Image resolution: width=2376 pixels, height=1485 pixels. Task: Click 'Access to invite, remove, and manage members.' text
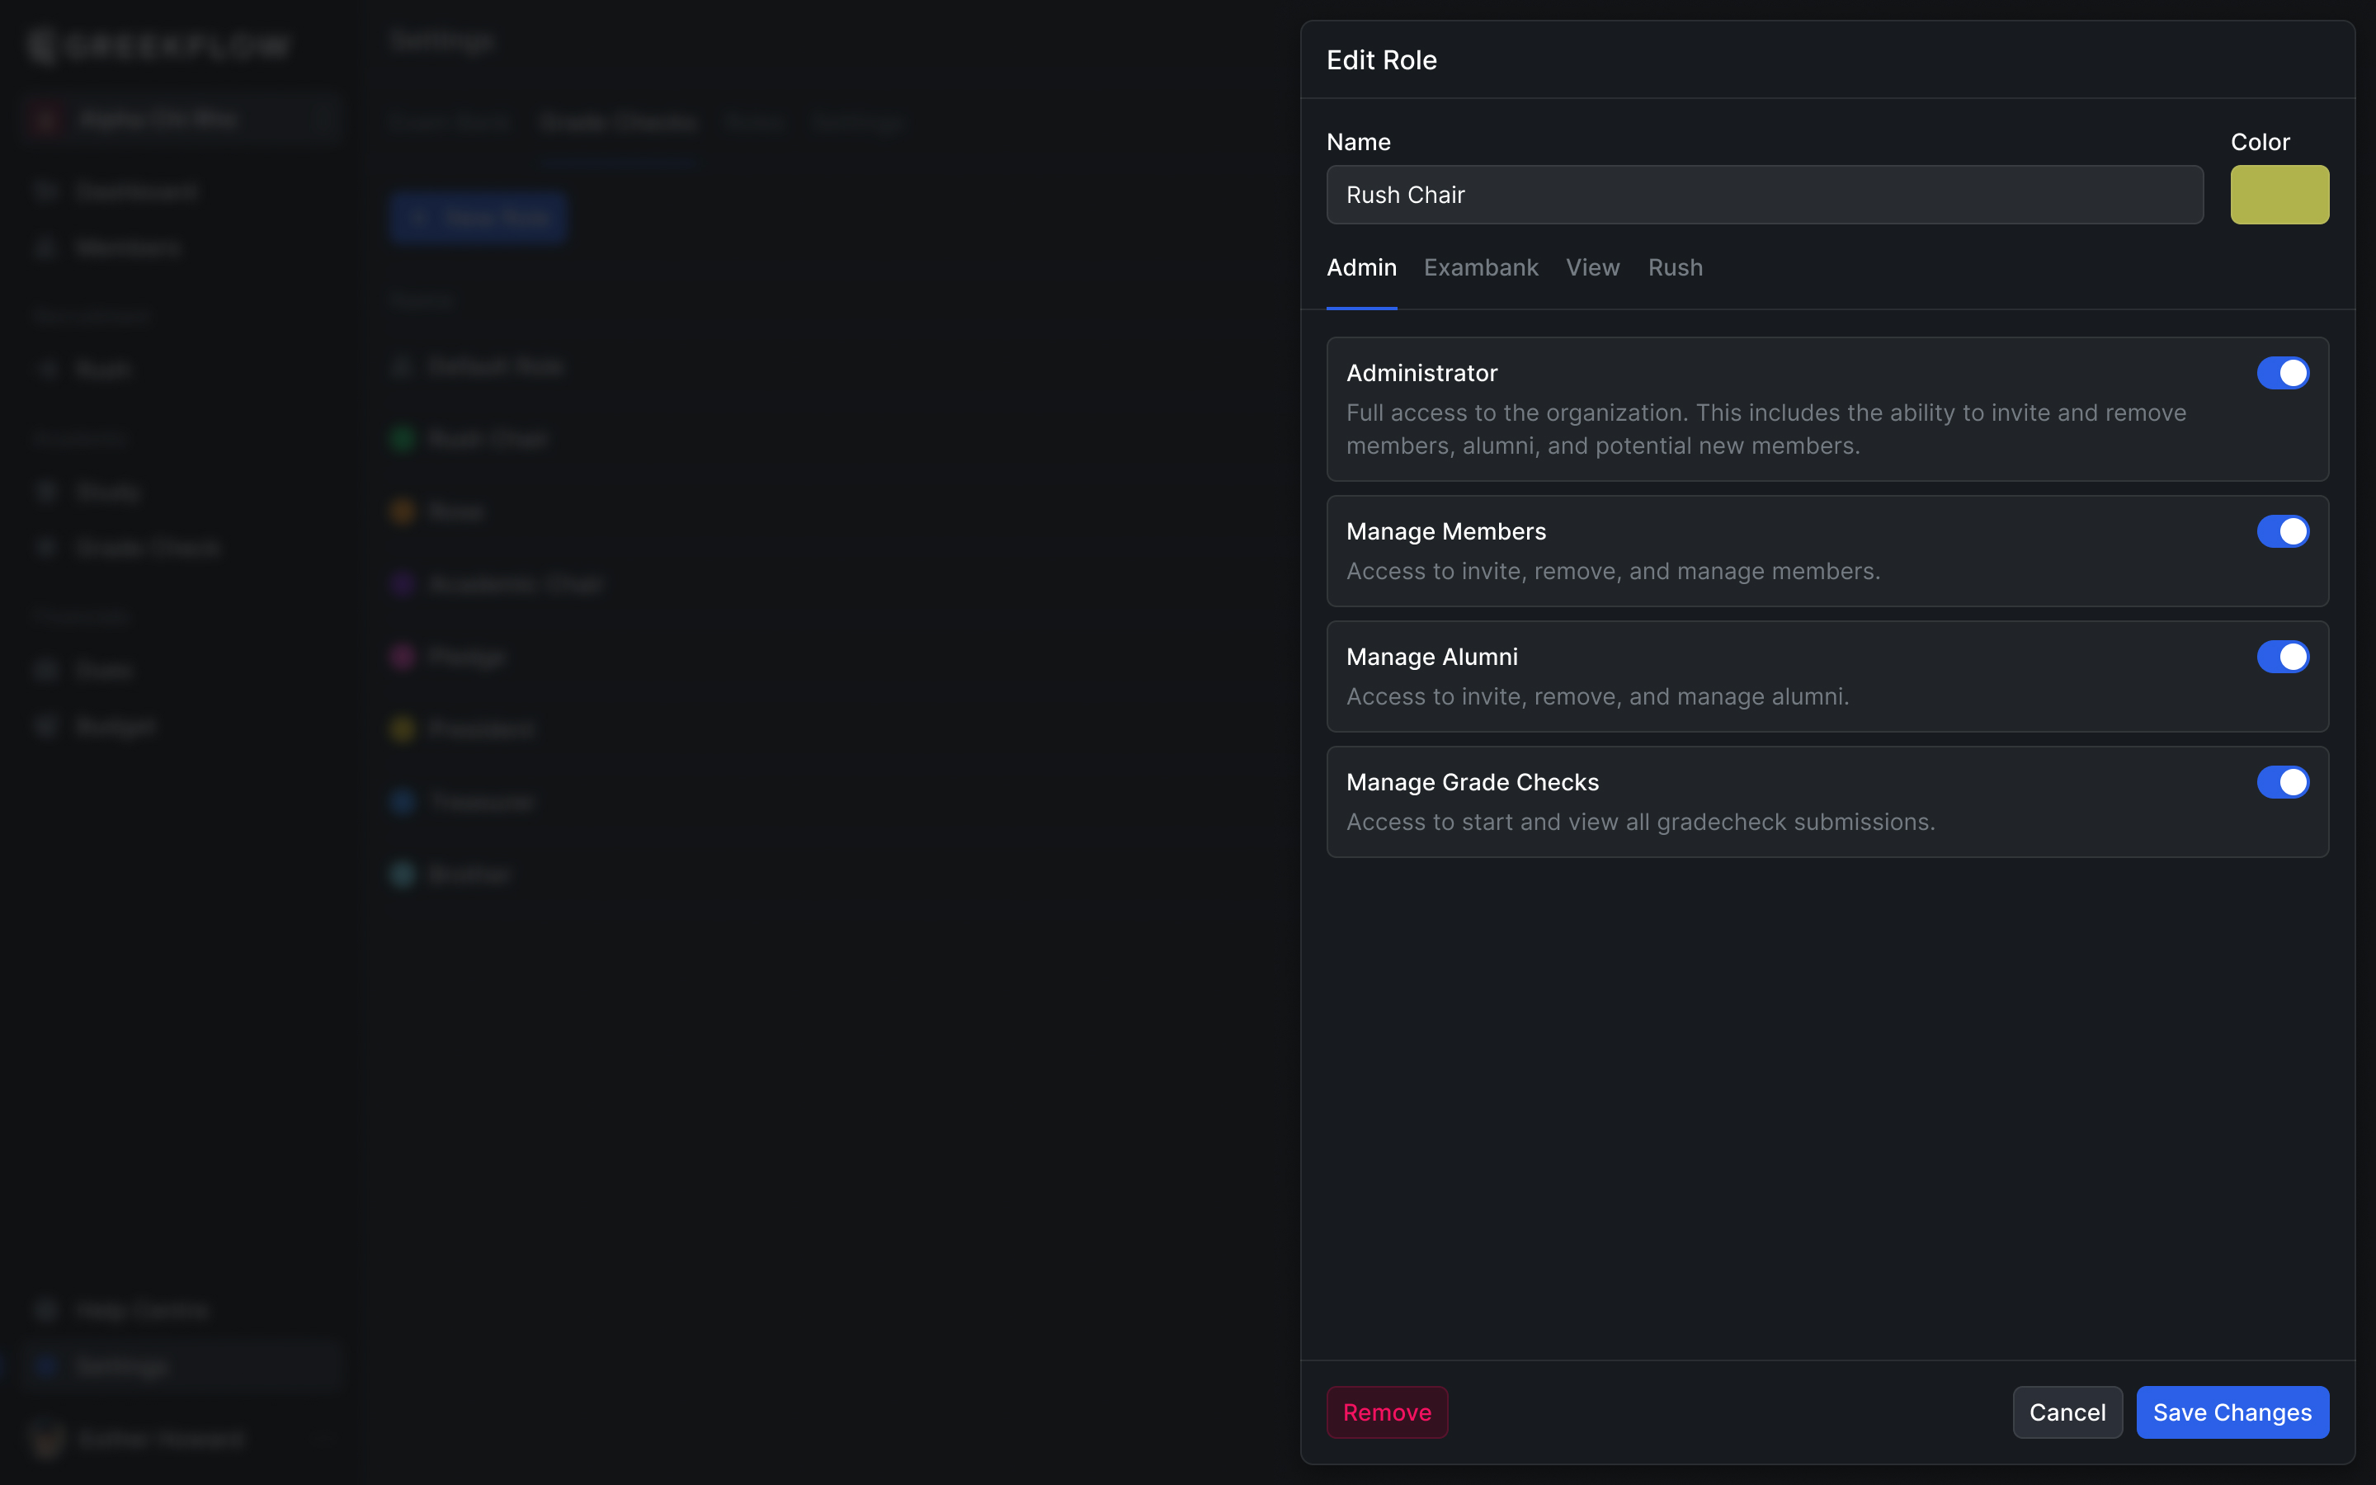coord(1613,571)
